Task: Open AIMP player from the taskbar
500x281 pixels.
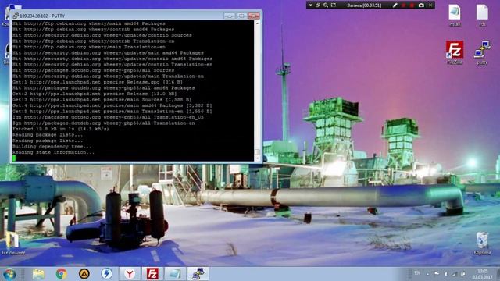Action: point(84,274)
